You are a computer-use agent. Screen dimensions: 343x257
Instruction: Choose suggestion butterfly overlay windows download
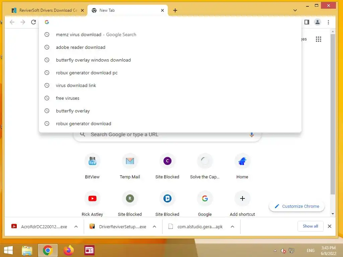point(170,60)
